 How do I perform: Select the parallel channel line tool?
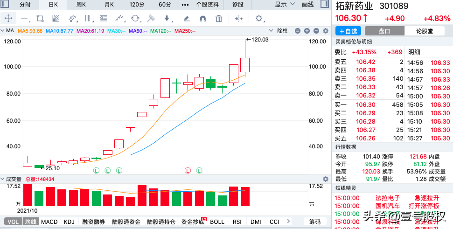point(72,19)
